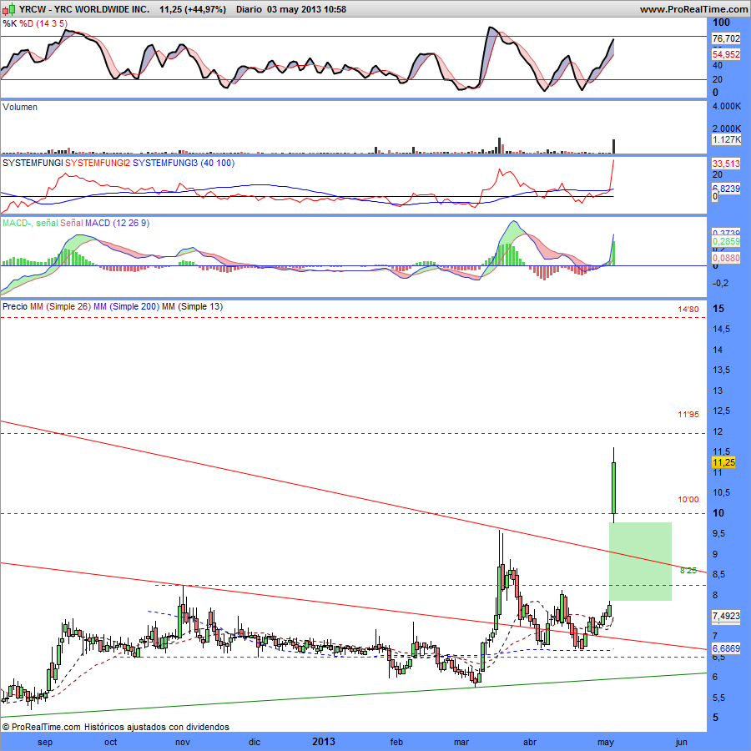Click the 7,4923 moving average value tag
The image size is (751, 751).
tap(726, 616)
